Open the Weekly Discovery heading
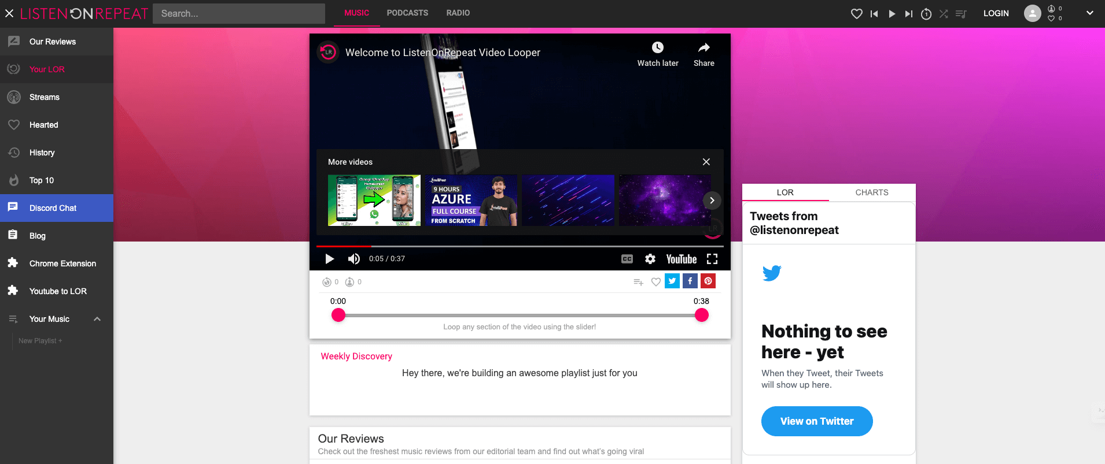1105x464 pixels. (356, 356)
